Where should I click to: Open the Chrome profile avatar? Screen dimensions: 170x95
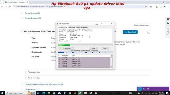click(x=164, y=7)
